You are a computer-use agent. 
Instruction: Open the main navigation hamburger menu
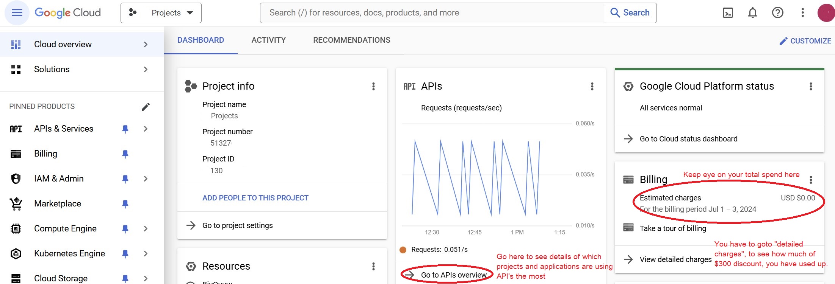point(17,13)
